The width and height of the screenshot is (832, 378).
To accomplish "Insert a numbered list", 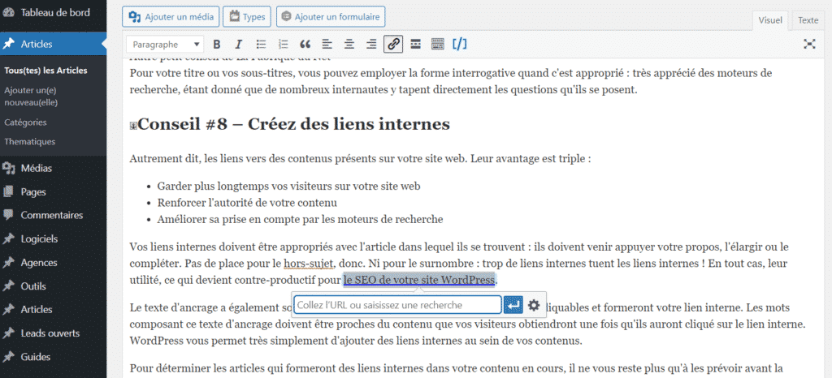I will (284, 44).
